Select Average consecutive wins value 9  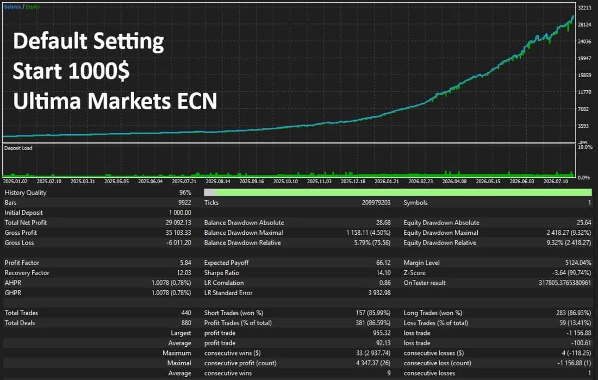coord(389,373)
